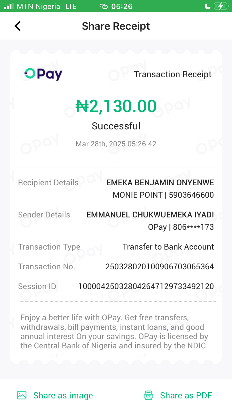Tap the battery charging icon
Viewport: 232px width, 412px height.
pyautogui.click(x=220, y=6)
